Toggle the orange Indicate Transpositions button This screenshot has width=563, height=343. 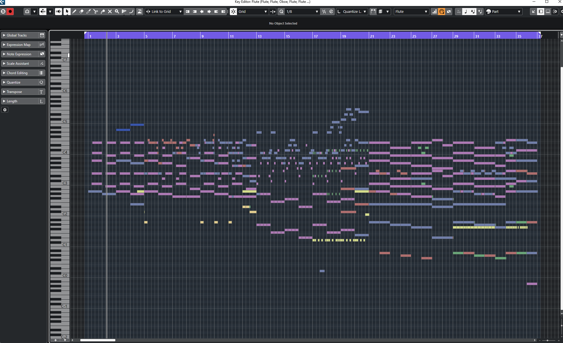click(442, 11)
